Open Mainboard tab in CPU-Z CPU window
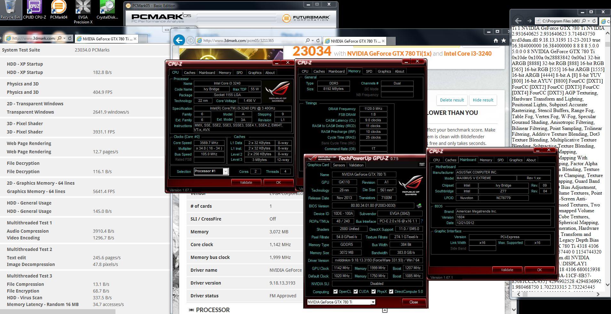Image resolution: width=611 pixels, height=314 pixels. click(207, 73)
